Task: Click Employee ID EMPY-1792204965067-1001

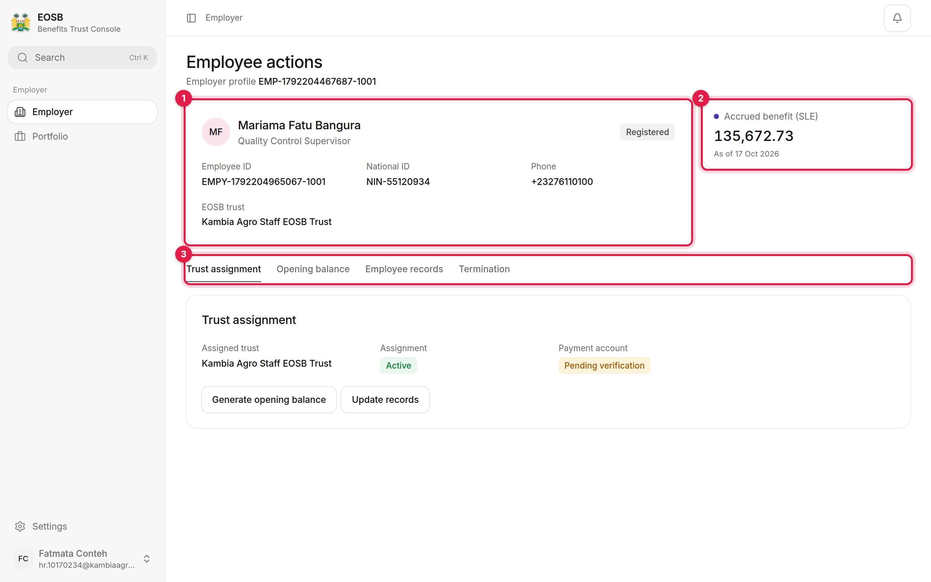Action: coord(263,182)
